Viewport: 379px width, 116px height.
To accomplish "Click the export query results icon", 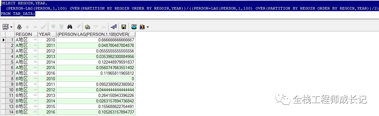I will (x=134, y=27).
